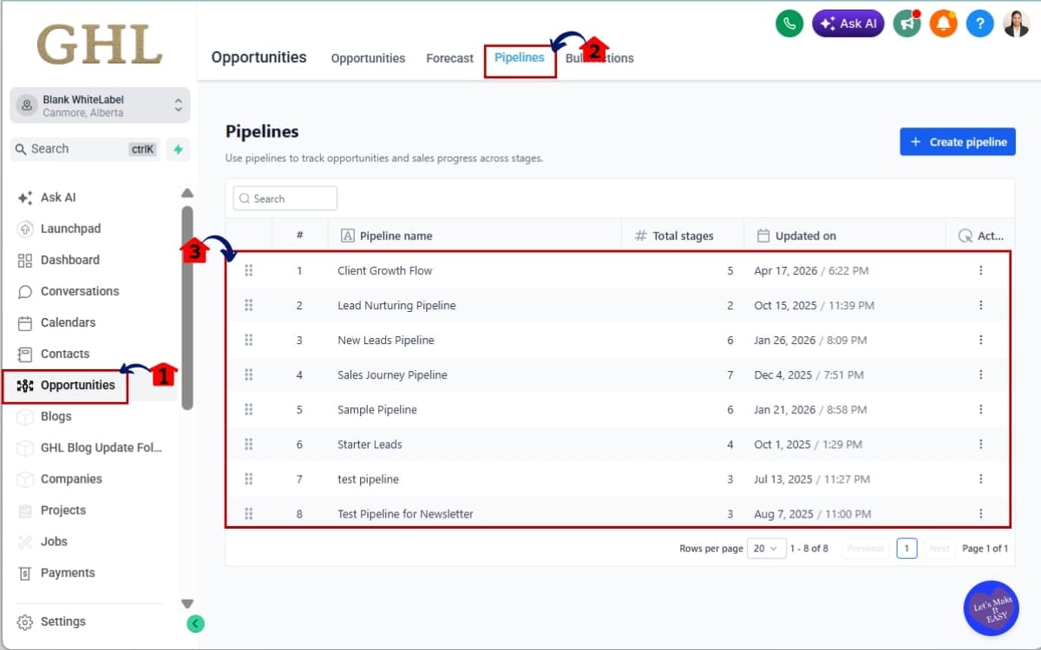The image size is (1041, 650).
Task: Open actions menu for Lead Nurturing Pipeline
Action: point(980,305)
